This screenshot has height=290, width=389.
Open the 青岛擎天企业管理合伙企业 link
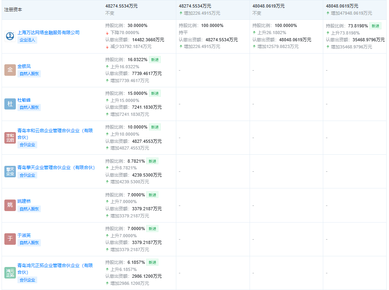tap(56, 167)
